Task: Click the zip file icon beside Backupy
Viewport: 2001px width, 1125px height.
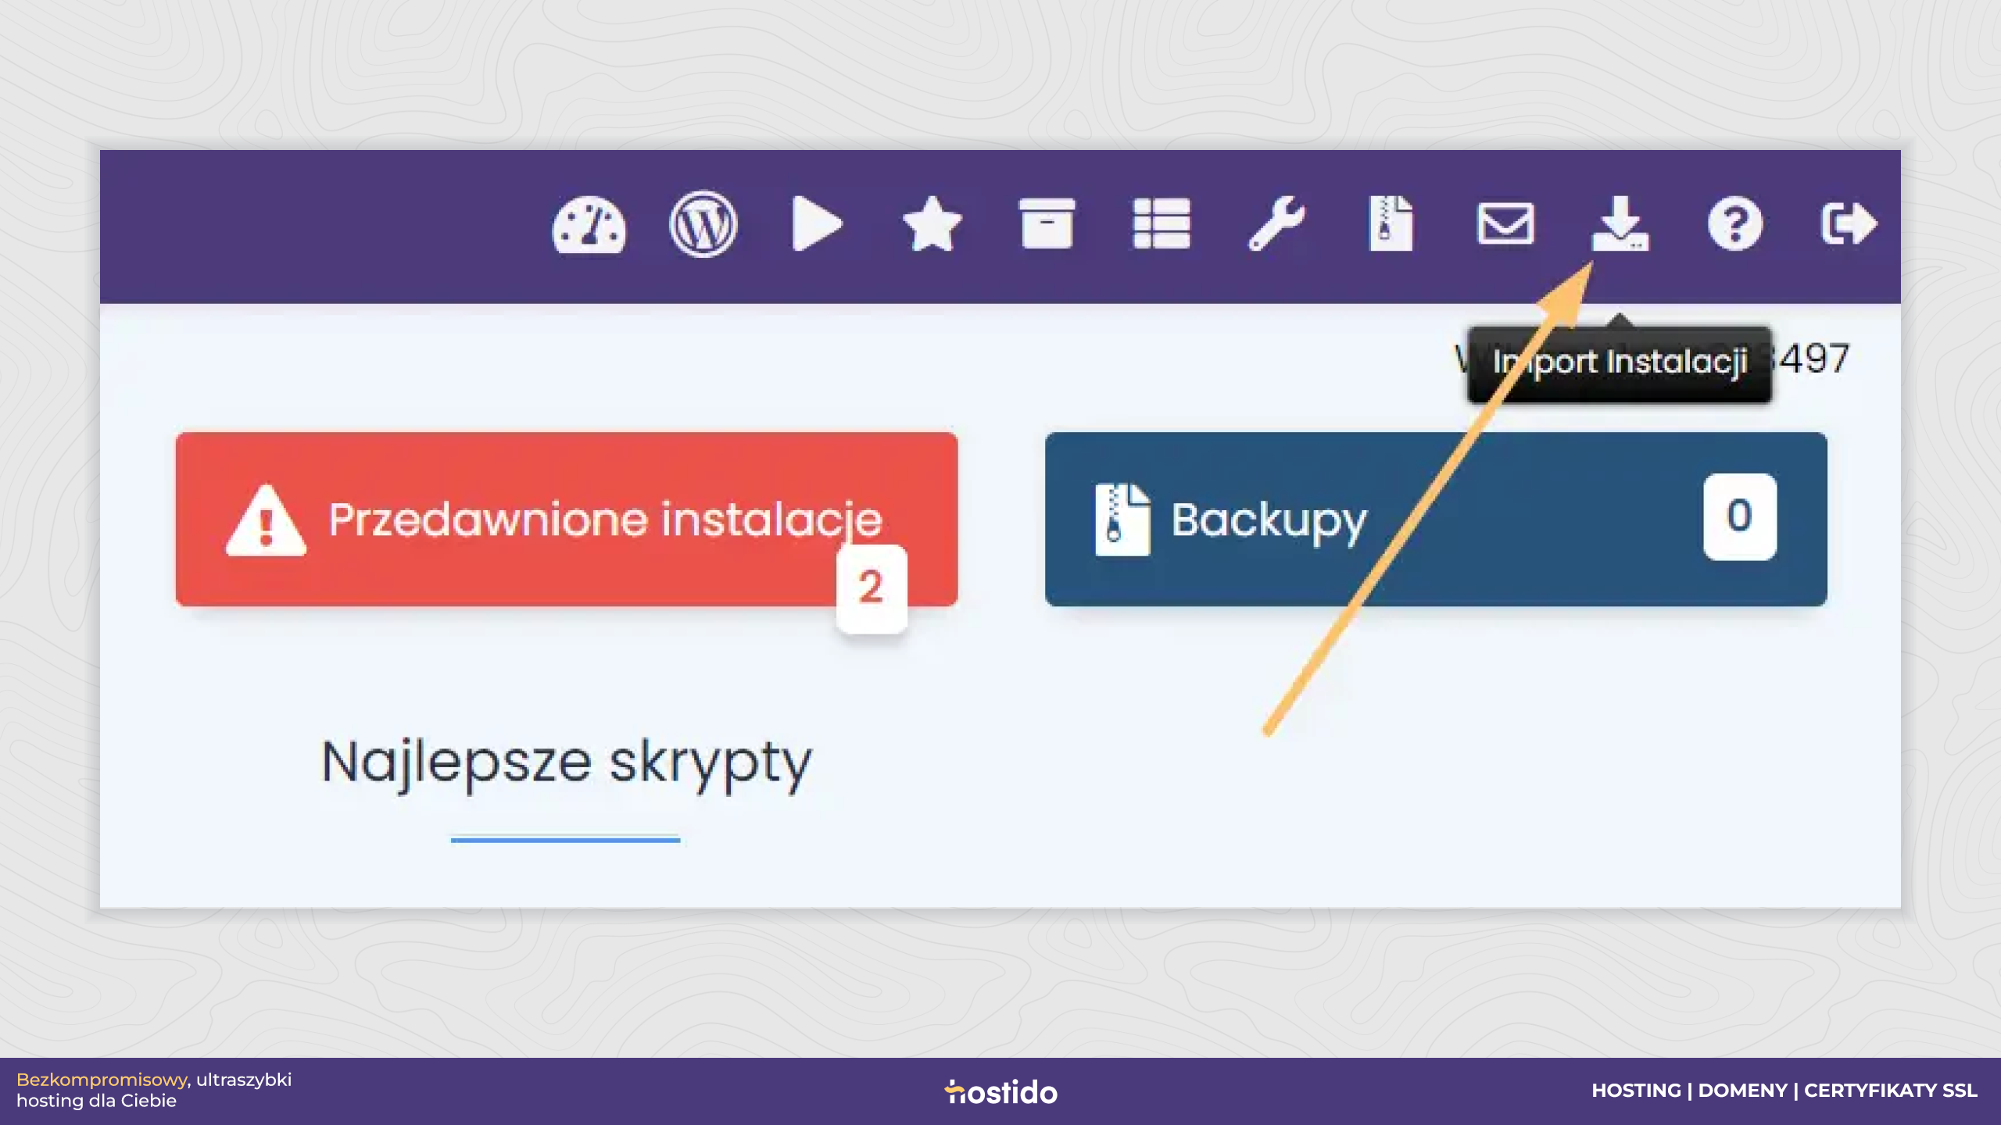Action: 1122,520
